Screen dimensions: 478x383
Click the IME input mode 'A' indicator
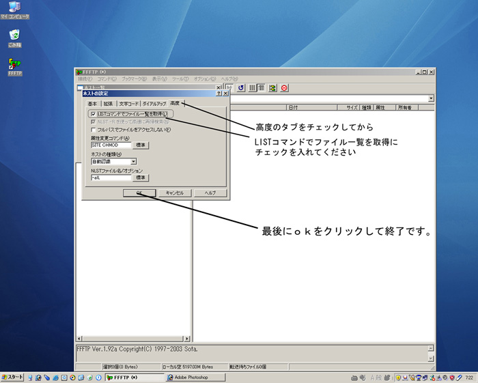(372, 378)
